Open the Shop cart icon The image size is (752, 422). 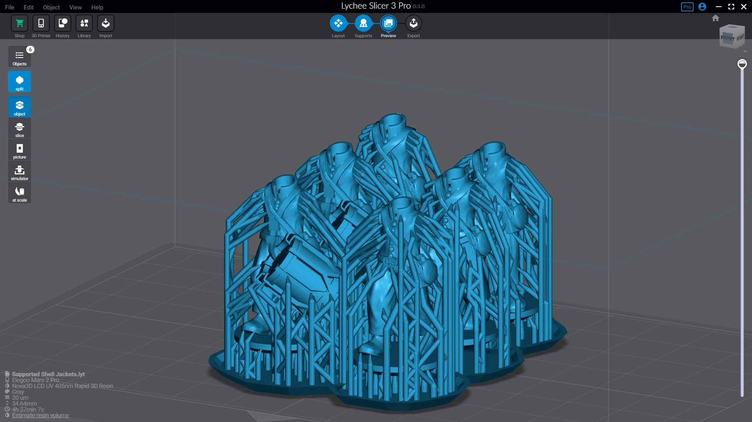click(20, 23)
